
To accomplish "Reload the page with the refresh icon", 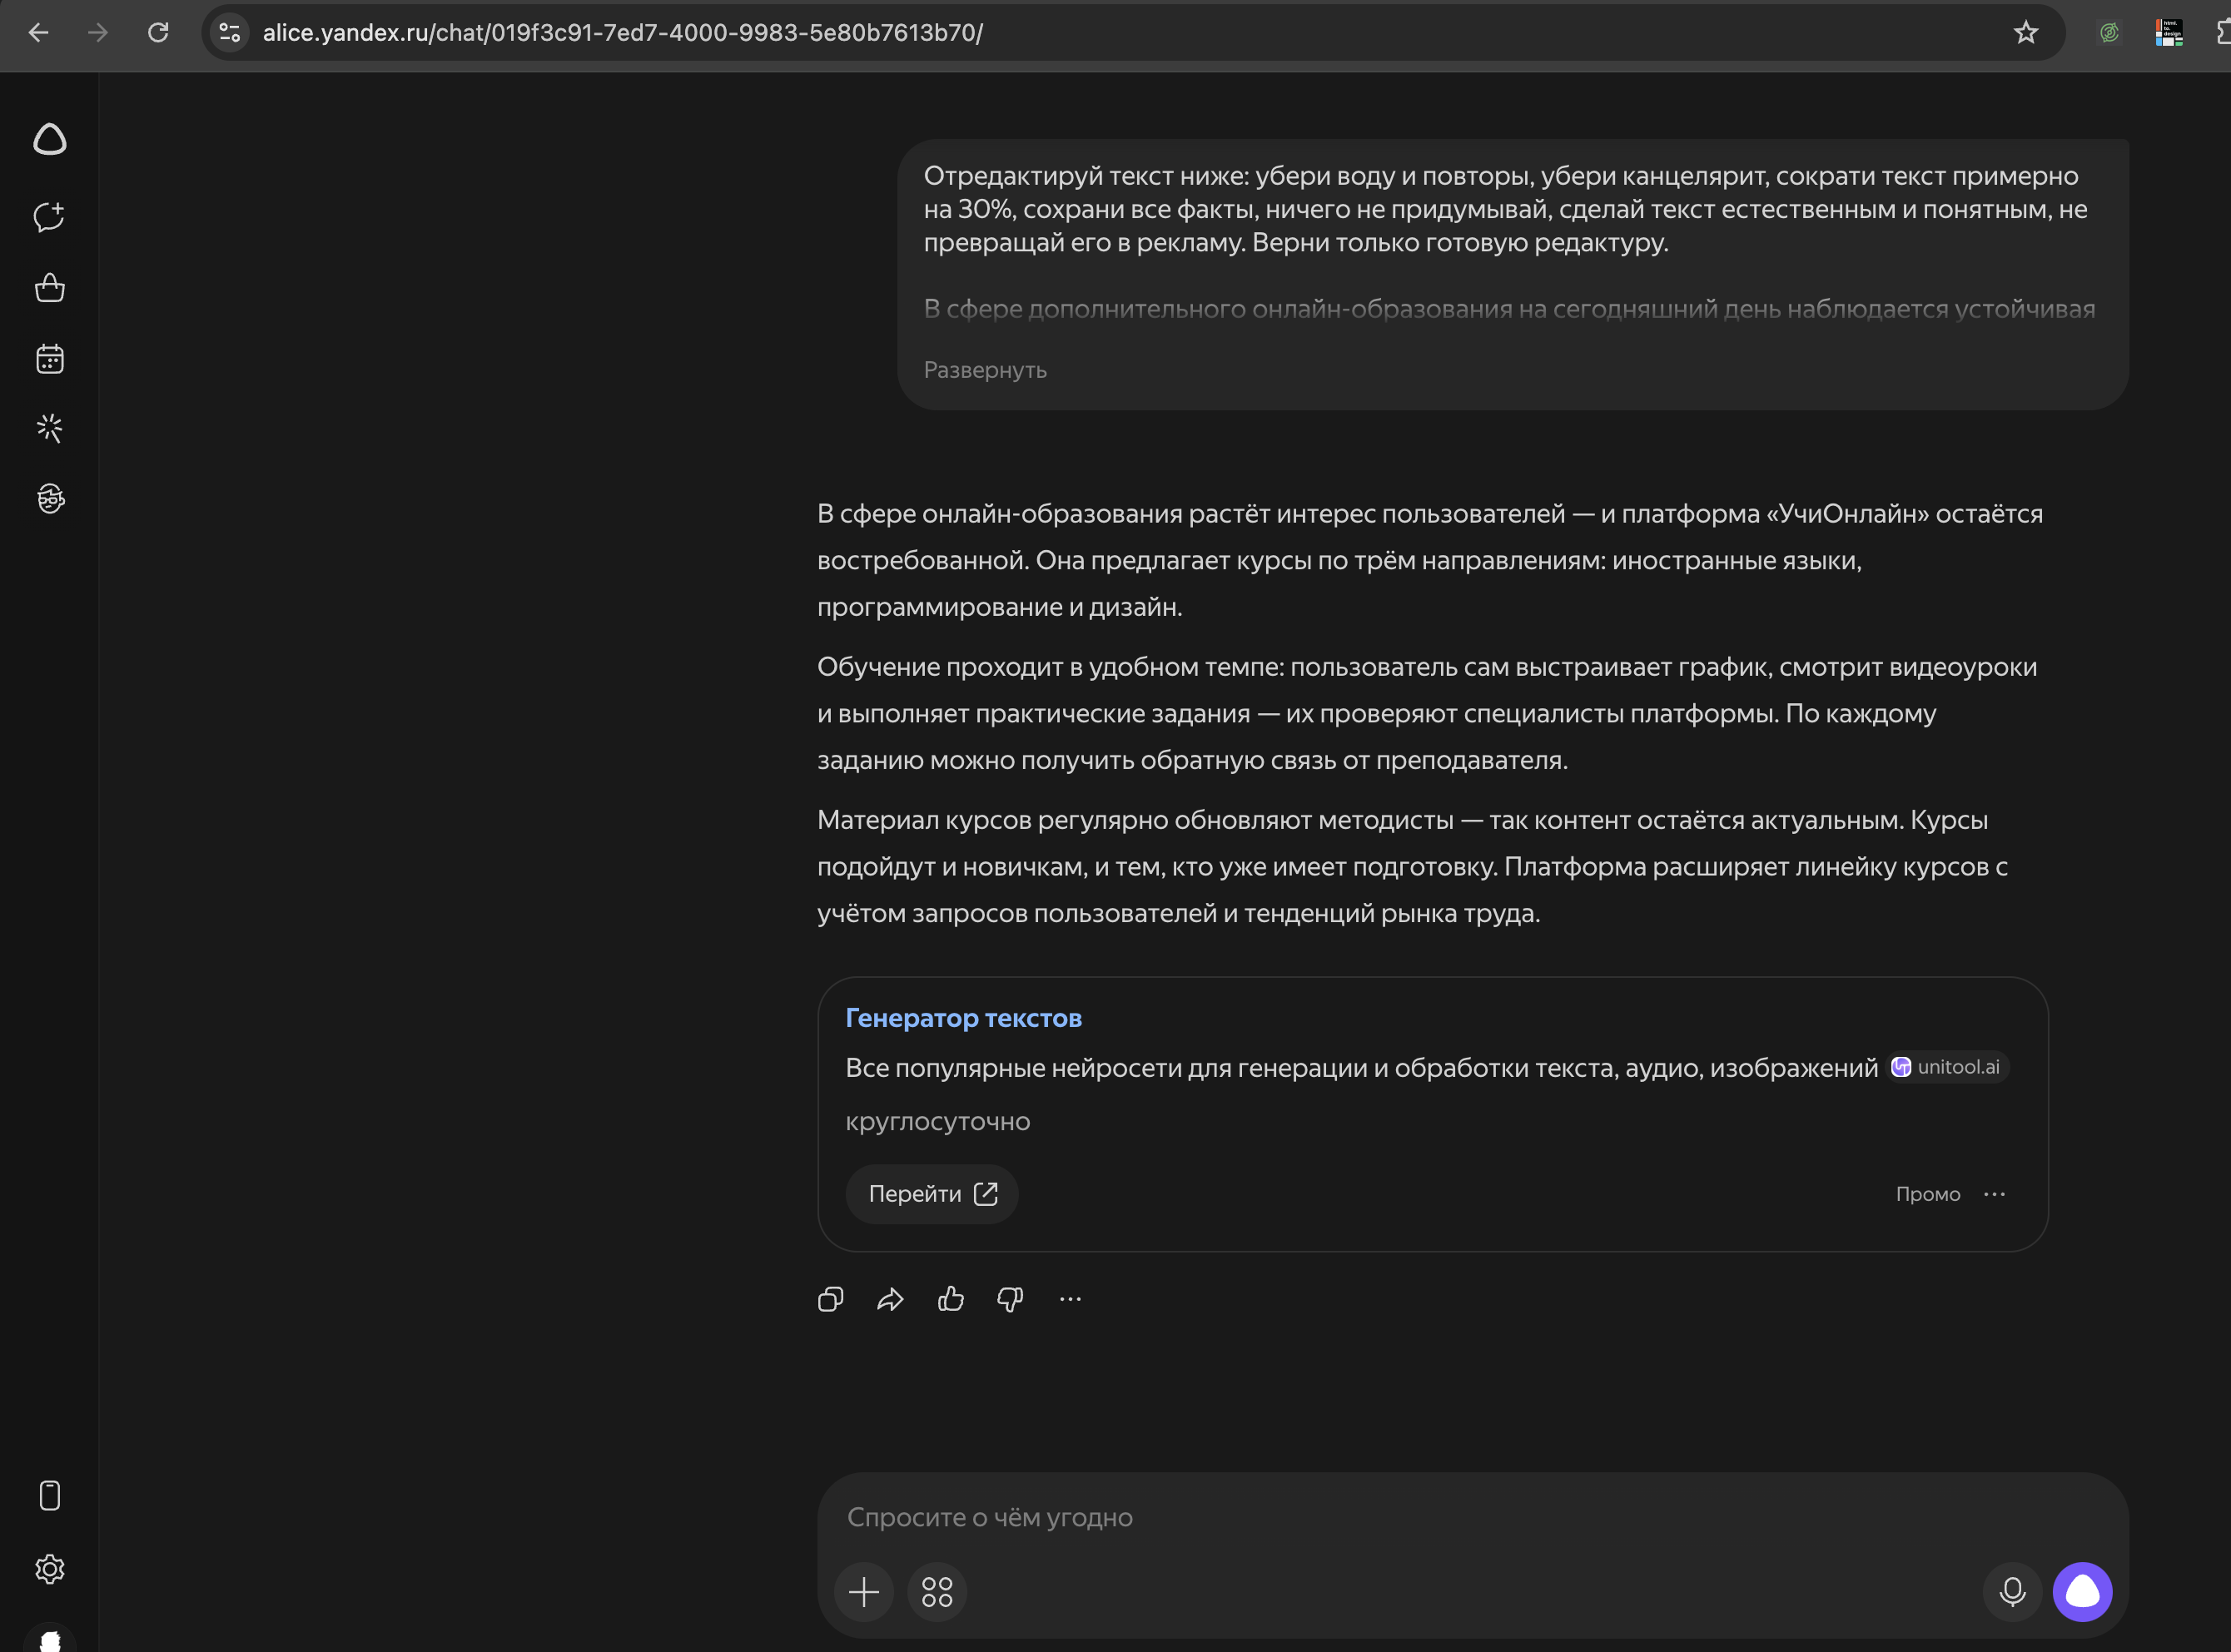I will 158,32.
